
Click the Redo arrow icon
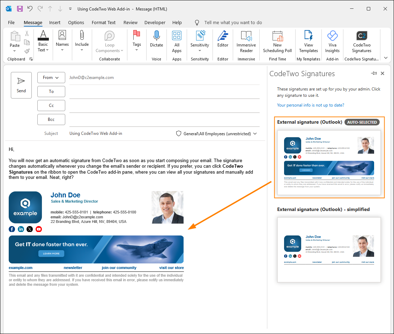coord(40,9)
